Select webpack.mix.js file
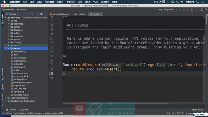 (x=21, y=95)
